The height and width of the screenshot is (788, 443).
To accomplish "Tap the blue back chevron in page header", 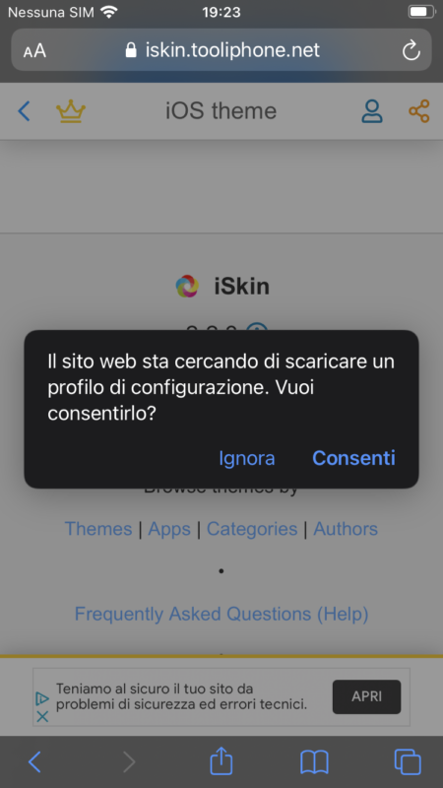I will (x=24, y=111).
